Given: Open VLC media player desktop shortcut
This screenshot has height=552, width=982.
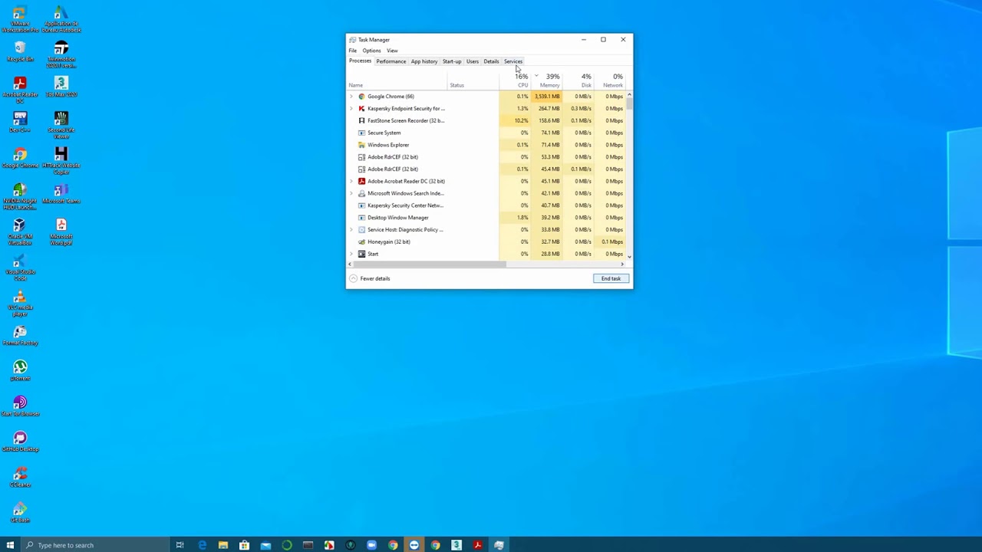Looking at the screenshot, I should click(x=20, y=301).
